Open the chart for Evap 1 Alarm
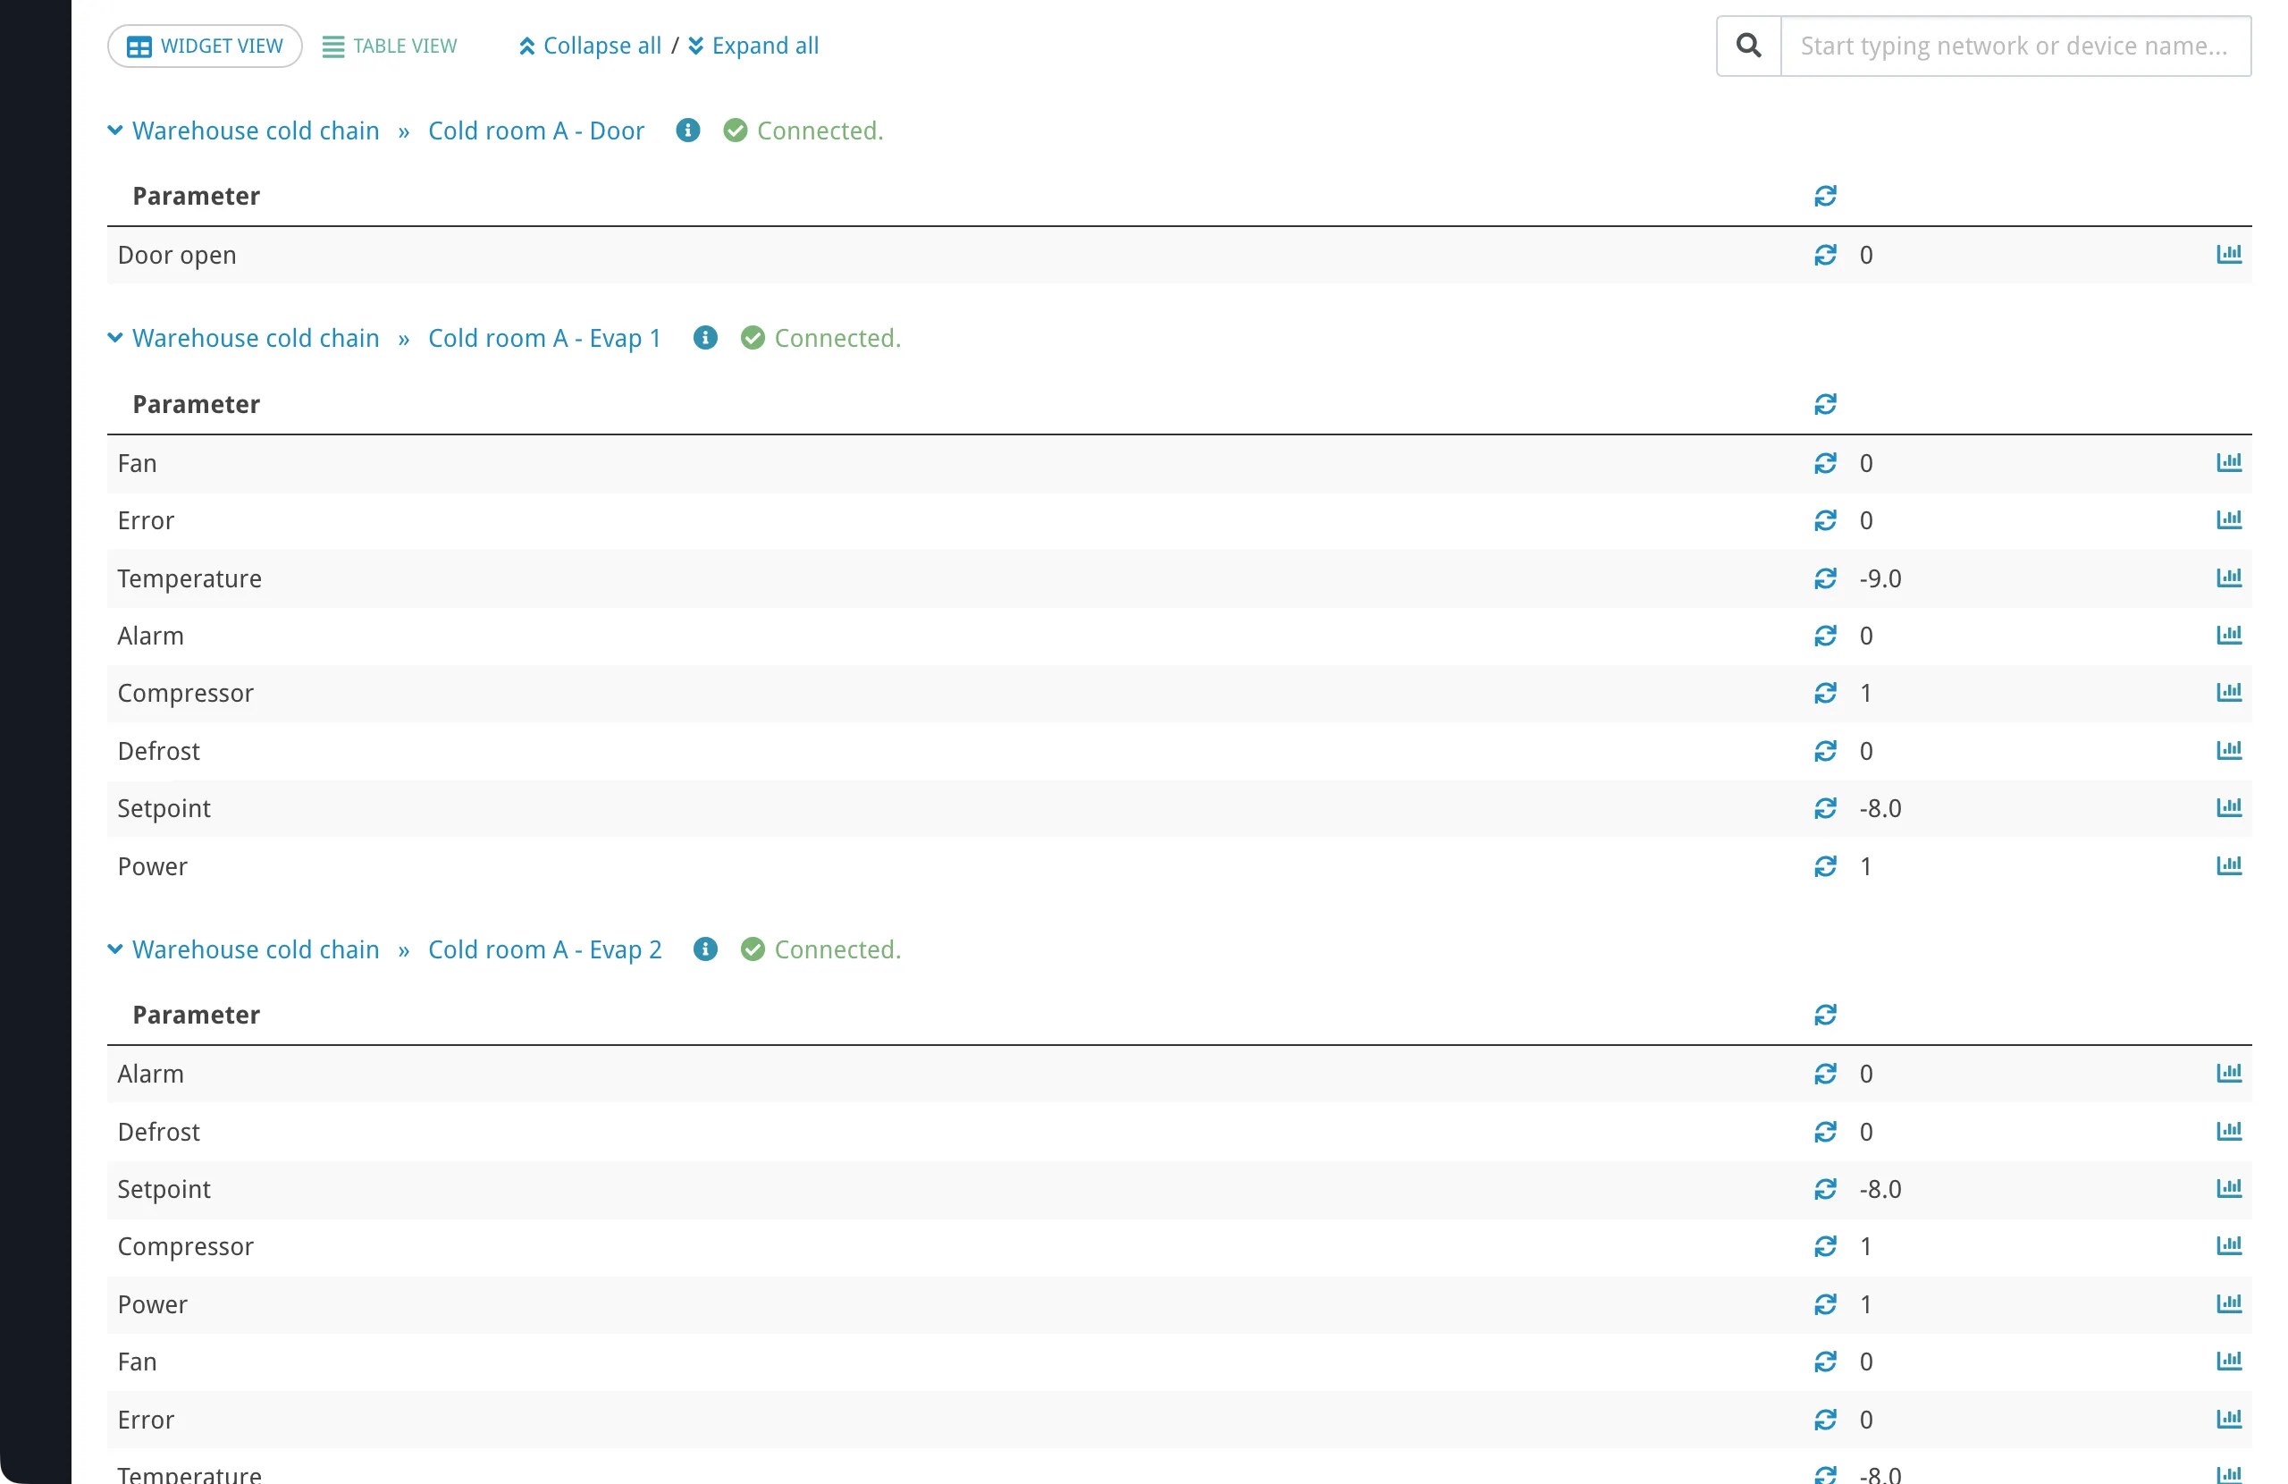Image resolution: width=2288 pixels, height=1484 pixels. tap(2228, 635)
